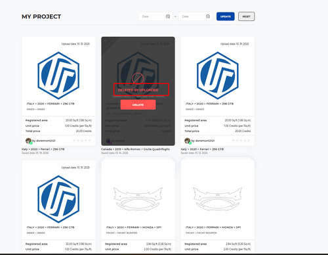The height and width of the screenshot is (255, 328).
Task: Click the end Date input field
Action: pyautogui.click(x=195, y=16)
